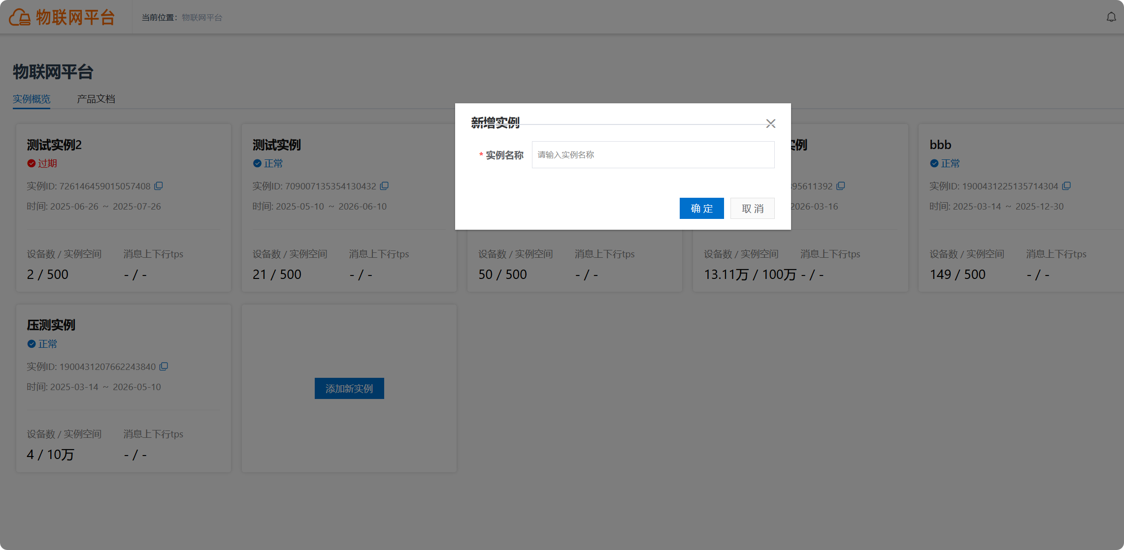This screenshot has width=1124, height=550.
Task: Click the 正常 status icon on 测试实例
Action: tap(257, 163)
